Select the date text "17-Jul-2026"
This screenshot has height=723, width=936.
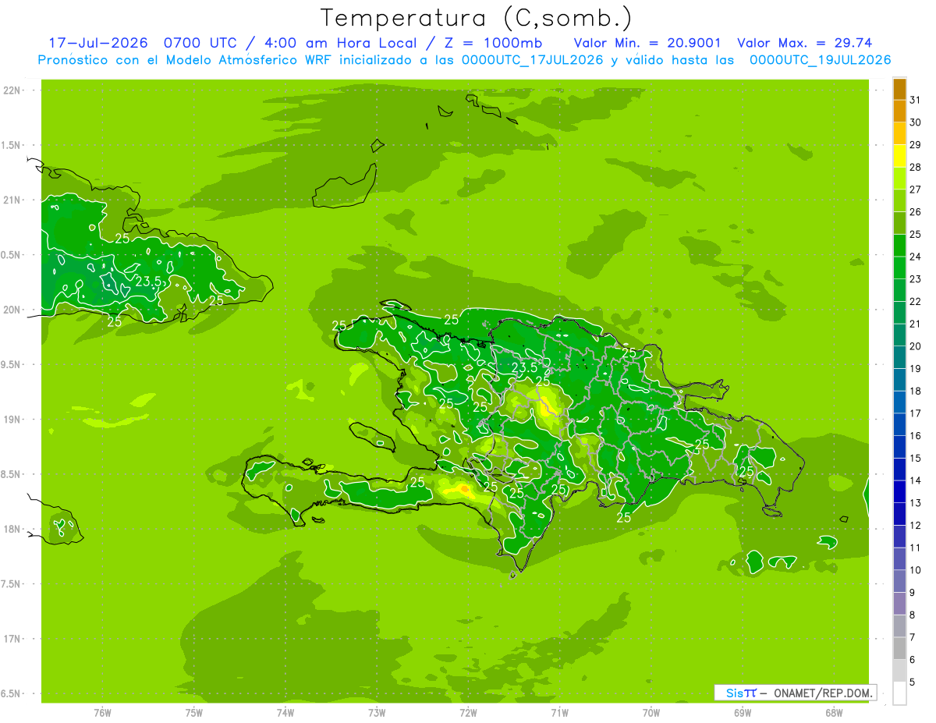[x=98, y=43]
